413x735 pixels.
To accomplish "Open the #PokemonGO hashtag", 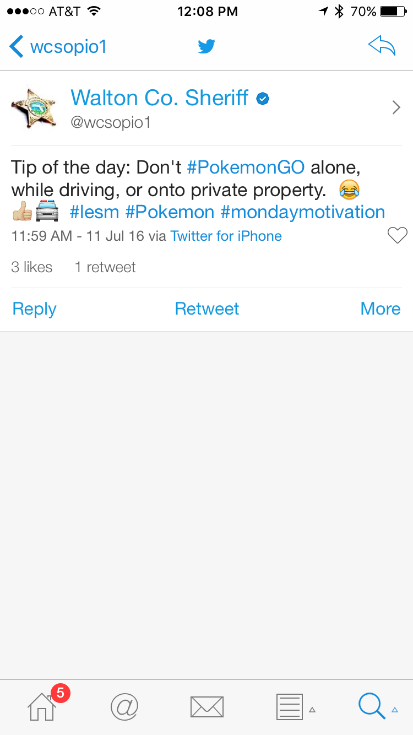I will (x=246, y=167).
